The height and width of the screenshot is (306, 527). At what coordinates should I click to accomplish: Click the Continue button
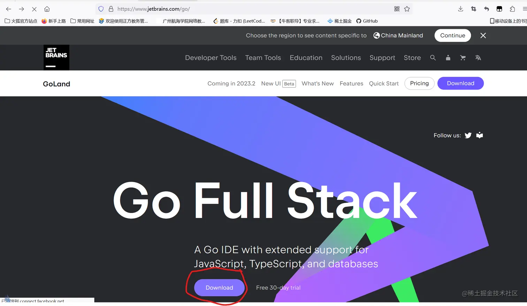point(452,36)
